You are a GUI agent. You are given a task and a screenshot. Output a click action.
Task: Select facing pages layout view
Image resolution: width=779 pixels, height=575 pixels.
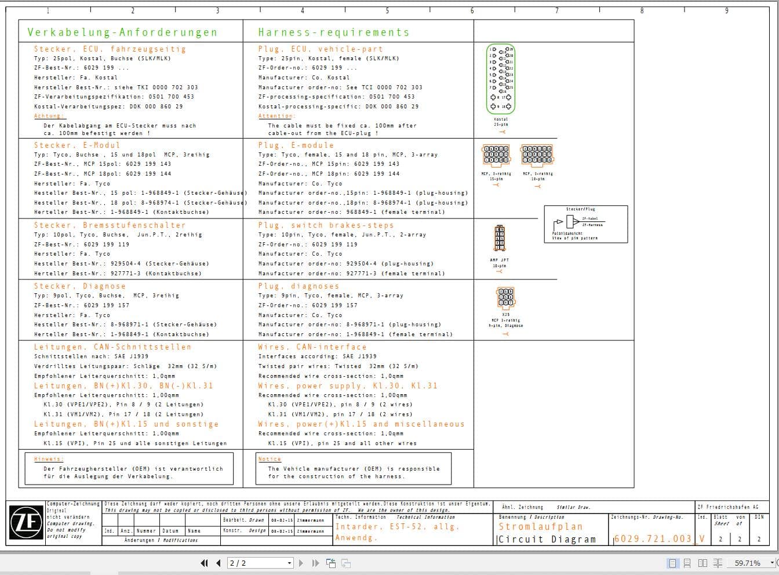[702, 563]
